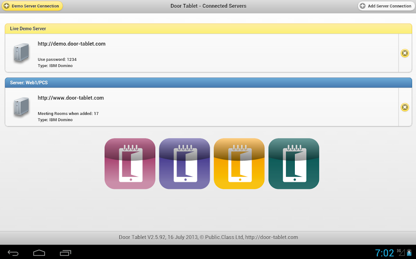Tap the purple Door Tablet app icon

[185, 164]
